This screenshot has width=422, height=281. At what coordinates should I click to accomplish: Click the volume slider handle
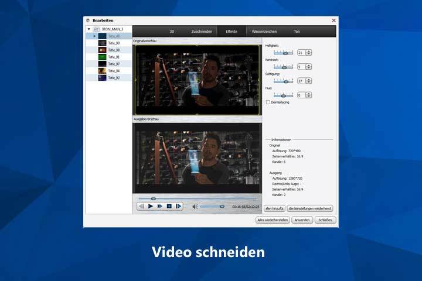[222, 207]
